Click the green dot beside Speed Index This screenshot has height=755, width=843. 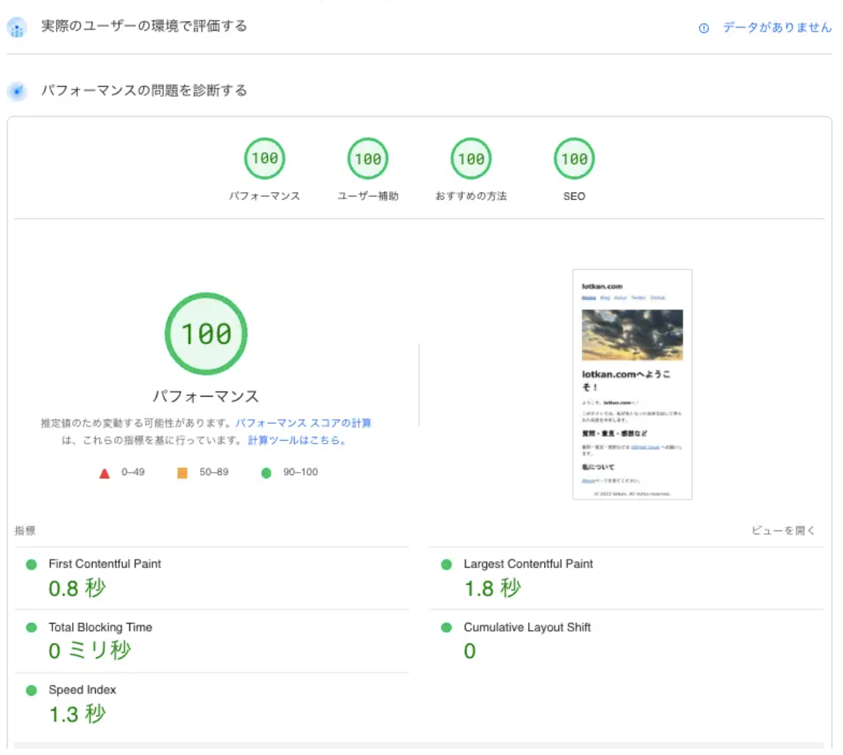coord(31,690)
